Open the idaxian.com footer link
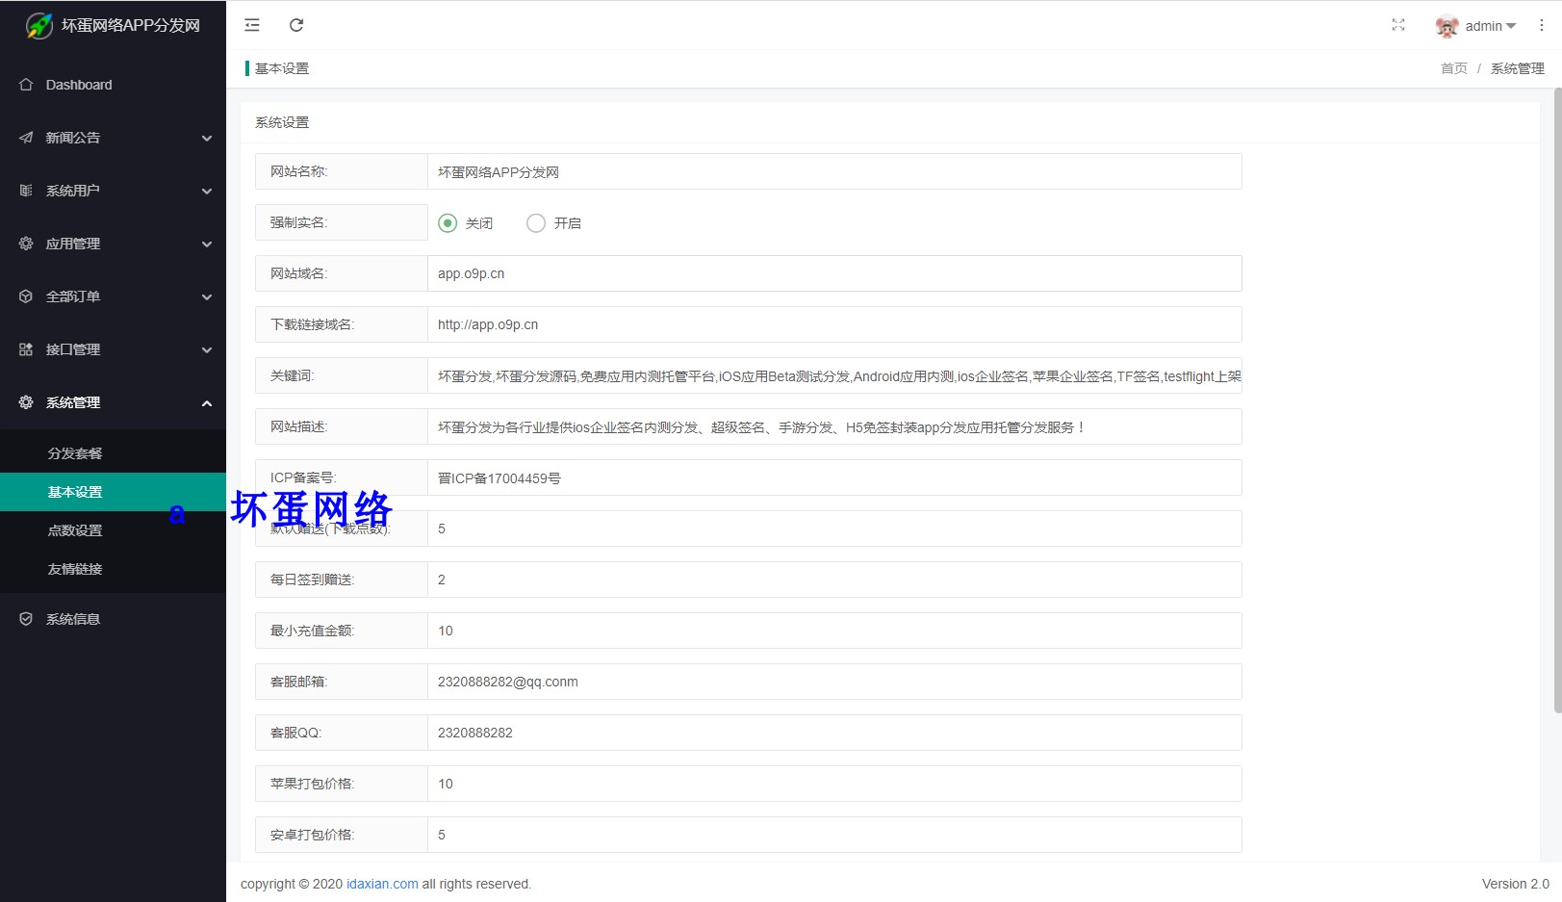Image resolution: width=1562 pixels, height=902 pixels. click(382, 884)
